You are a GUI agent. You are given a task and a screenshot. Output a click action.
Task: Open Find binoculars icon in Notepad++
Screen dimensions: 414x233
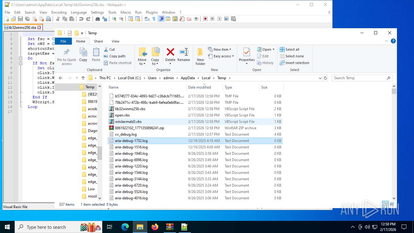point(98,19)
